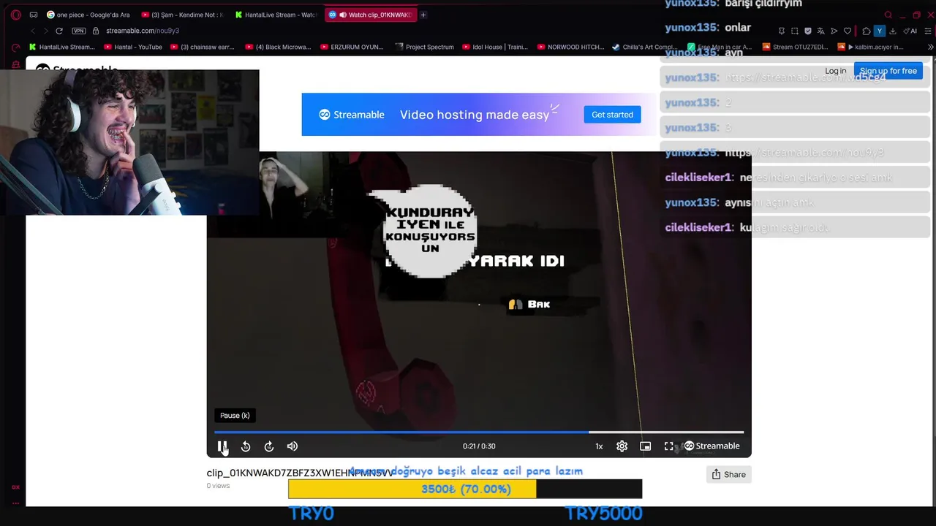Click the send/flow arrow icon
The width and height of the screenshot is (936, 526).
[834, 31]
